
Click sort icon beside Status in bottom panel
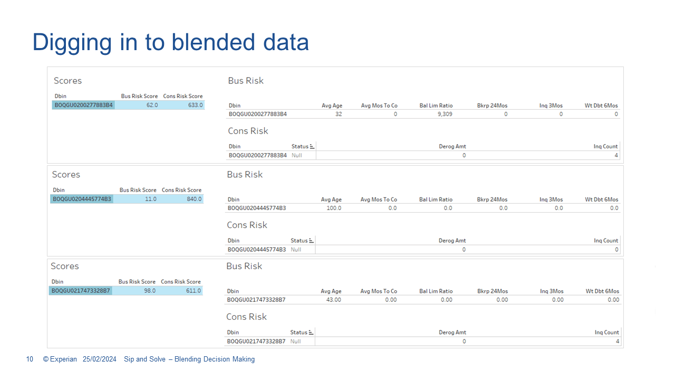[x=311, y=332]
